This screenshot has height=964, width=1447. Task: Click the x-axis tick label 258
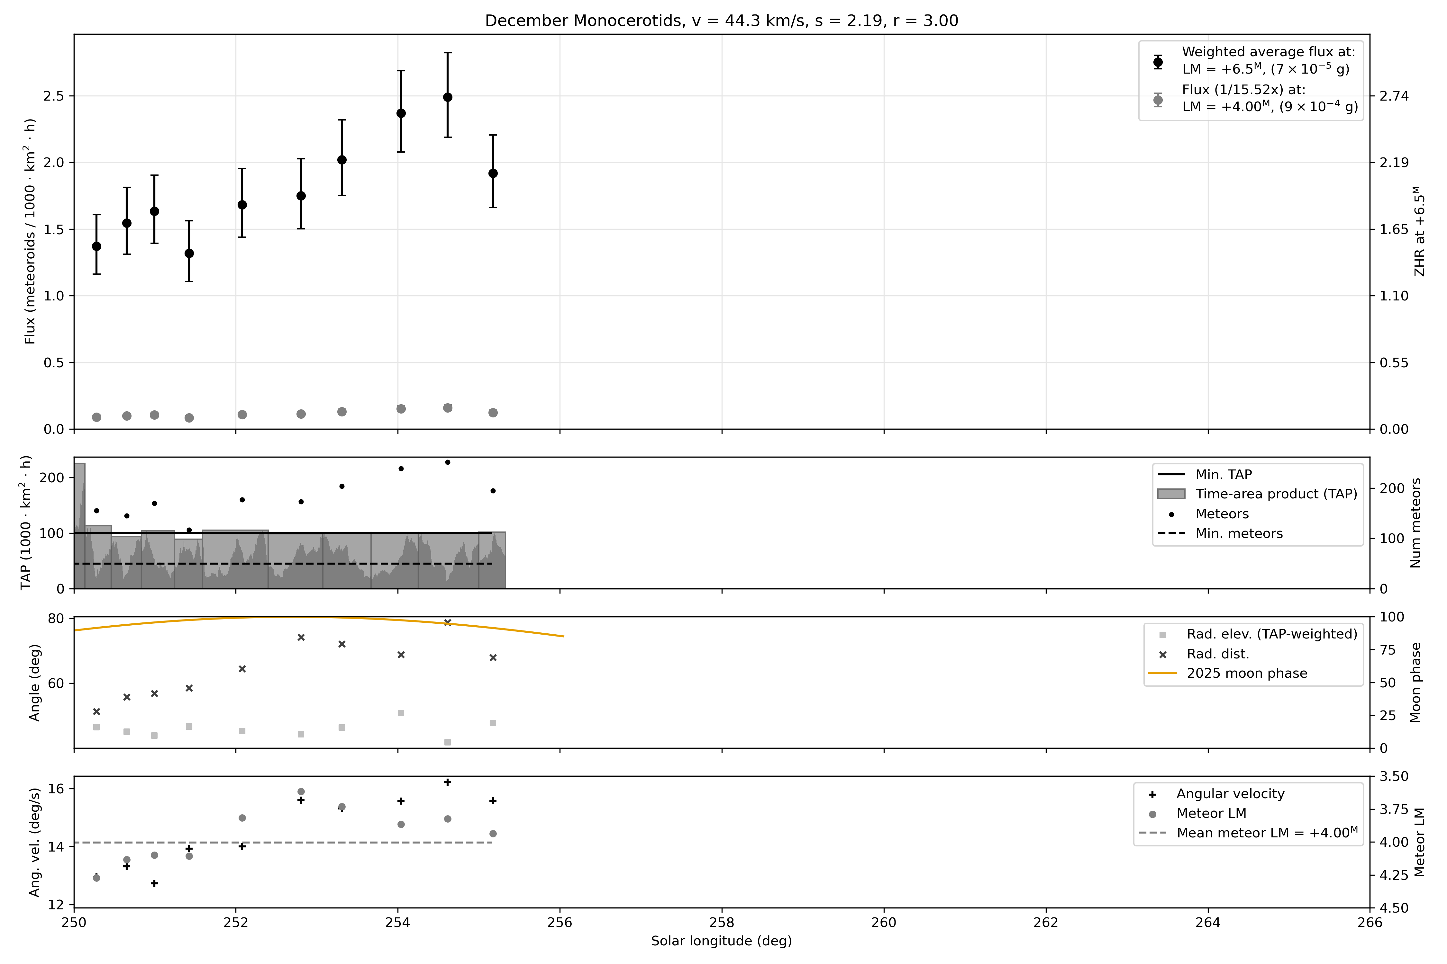coord(722,923)
